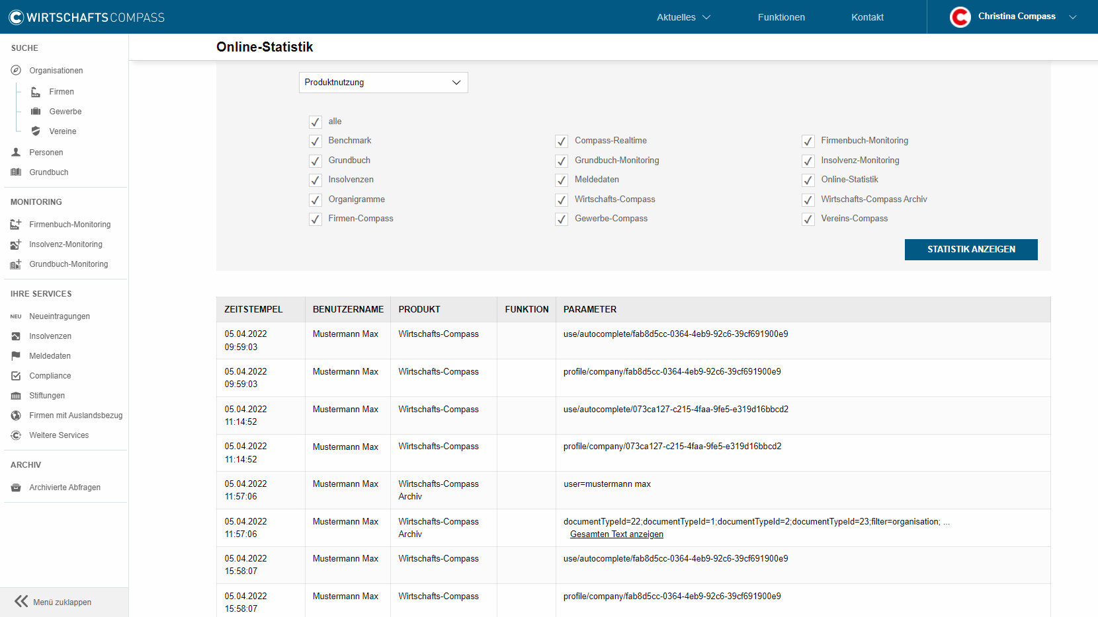Toggle the Organigramme checkbox
This screenshot has width=1098, height=617.
click(316, 200)
